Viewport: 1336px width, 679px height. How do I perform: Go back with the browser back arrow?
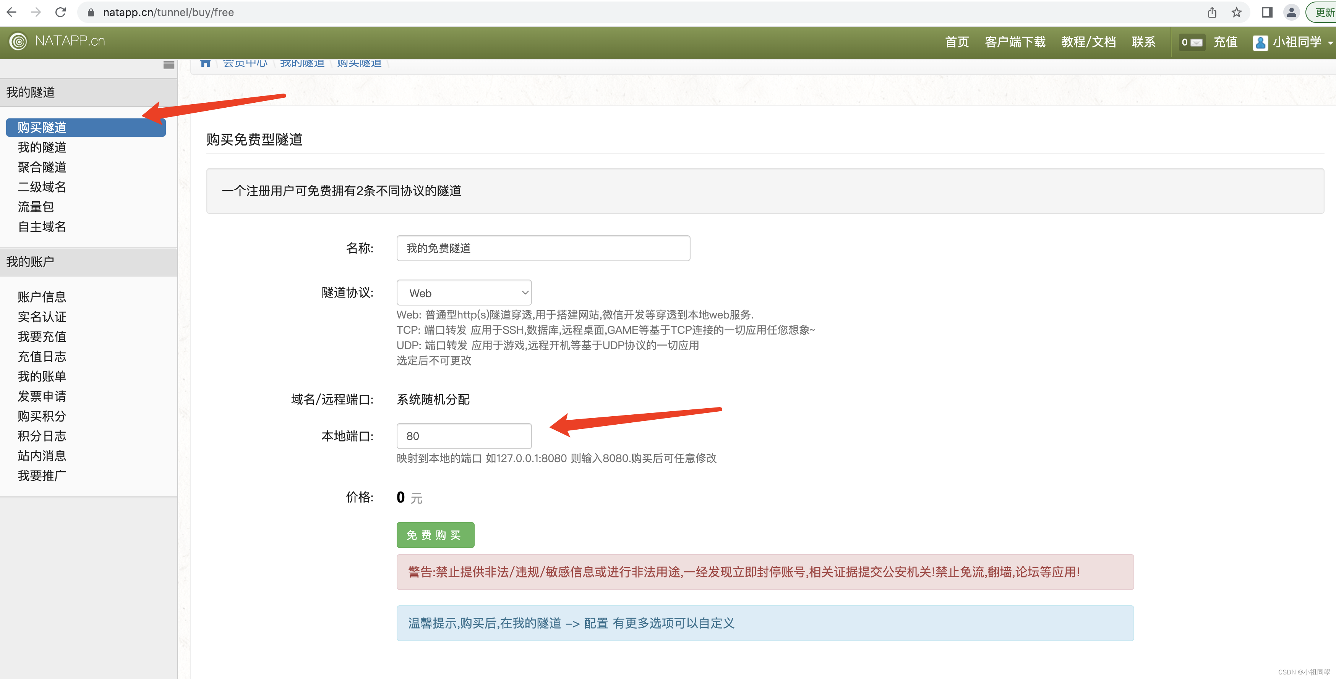11,12
